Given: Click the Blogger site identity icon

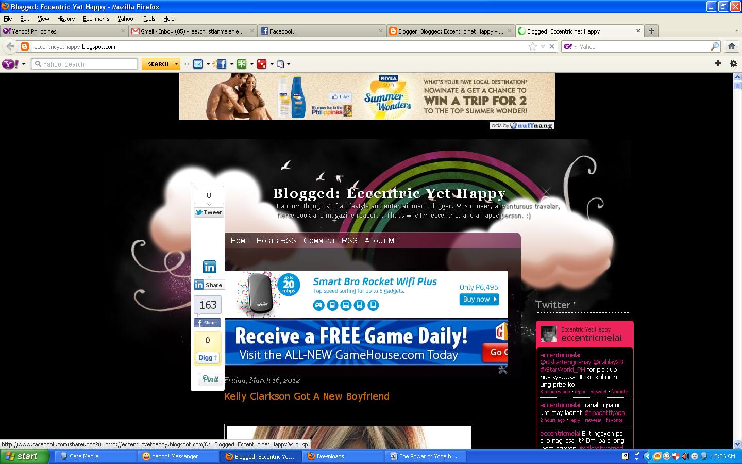Looking at the screenshot, I should pos(24,46).
